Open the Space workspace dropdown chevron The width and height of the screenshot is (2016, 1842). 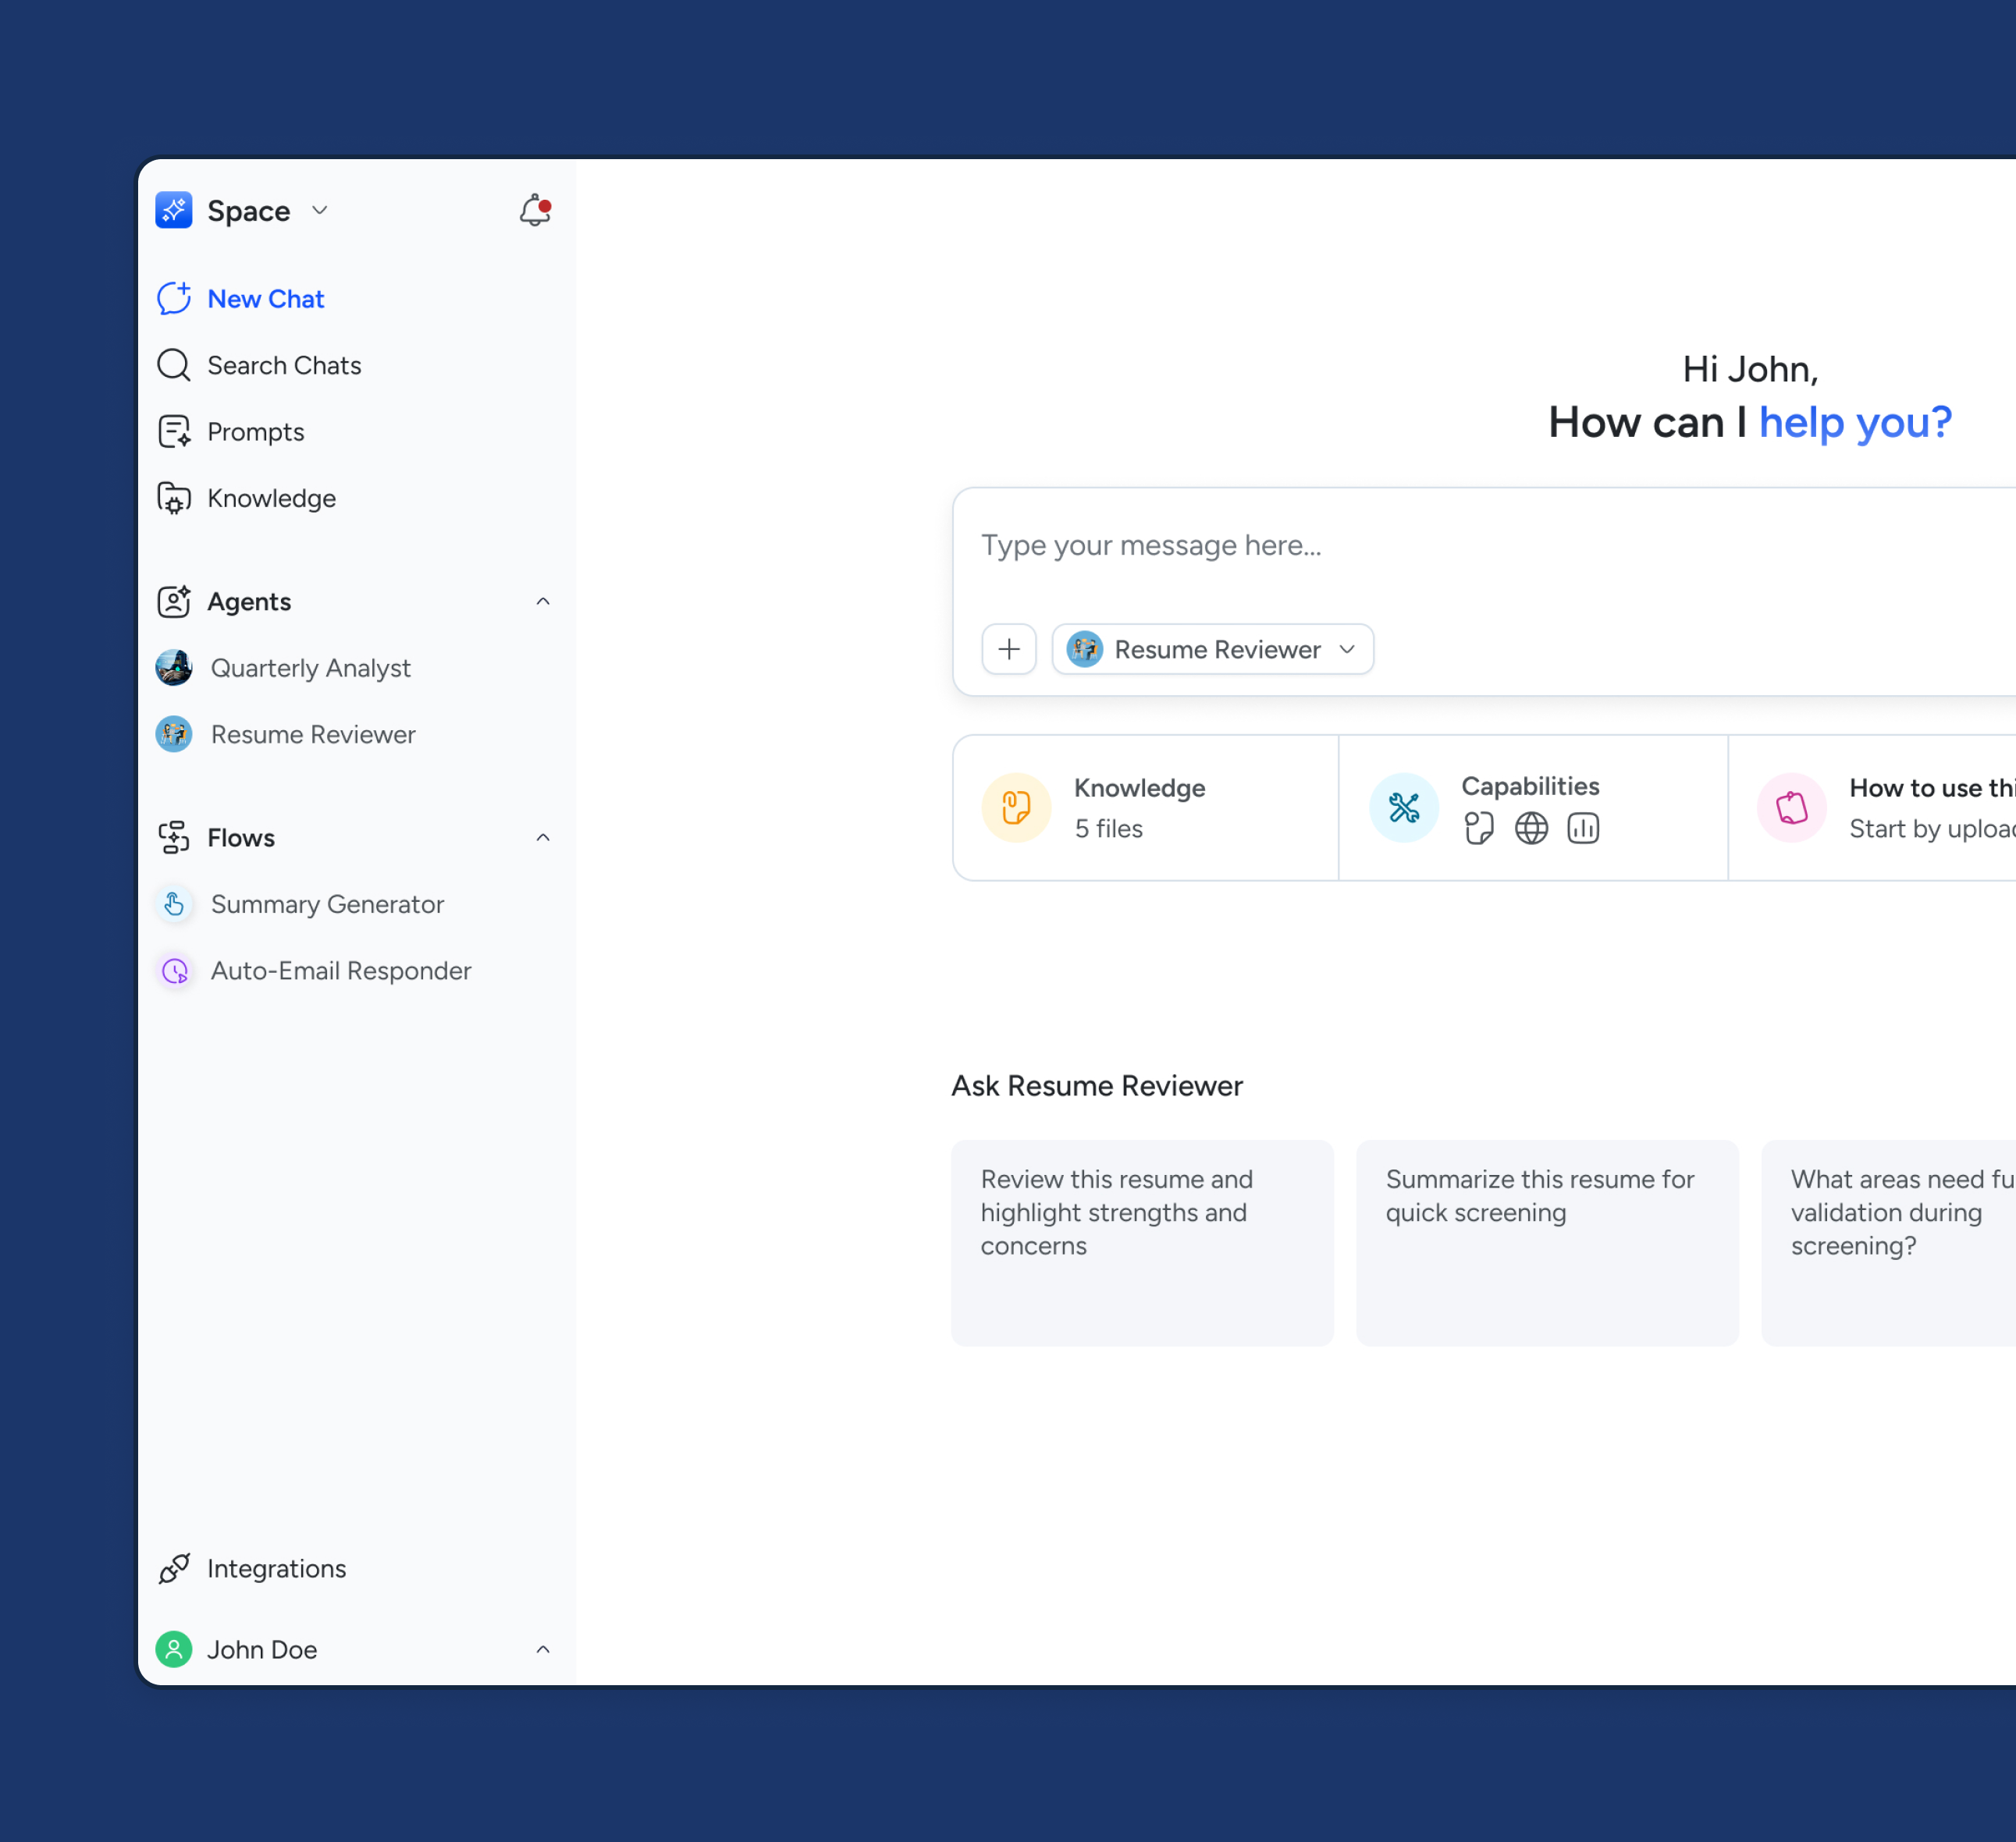point(320,210)
